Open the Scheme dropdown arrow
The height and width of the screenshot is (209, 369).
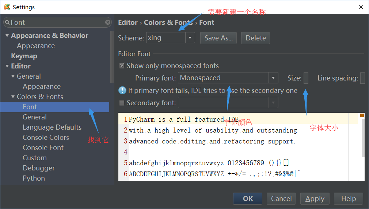(190, 38)
